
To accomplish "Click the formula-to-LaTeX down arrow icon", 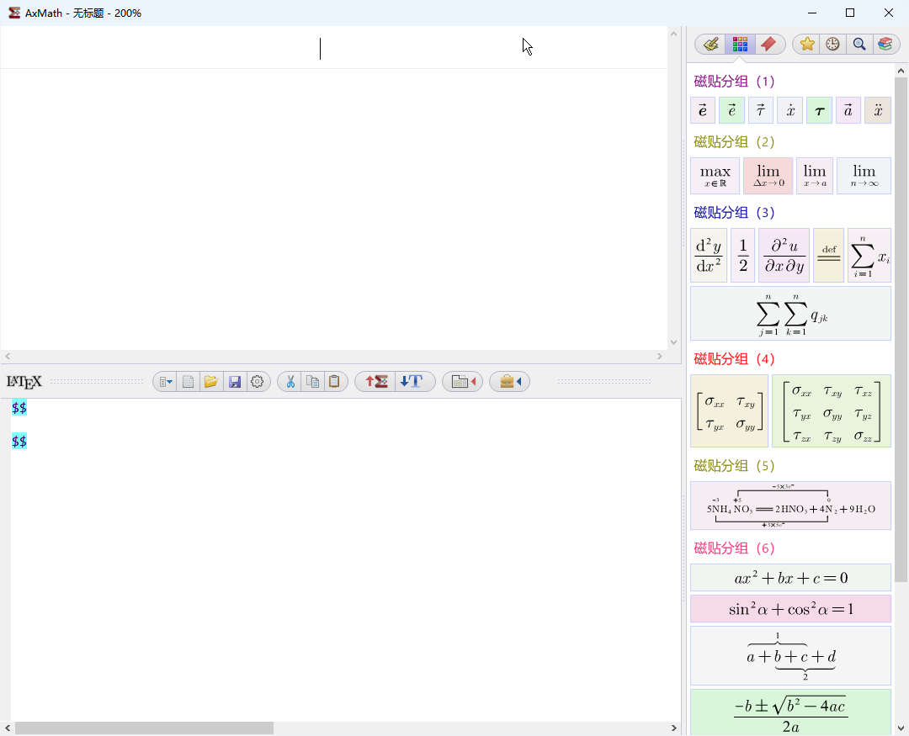I will (x=414, y=382).
